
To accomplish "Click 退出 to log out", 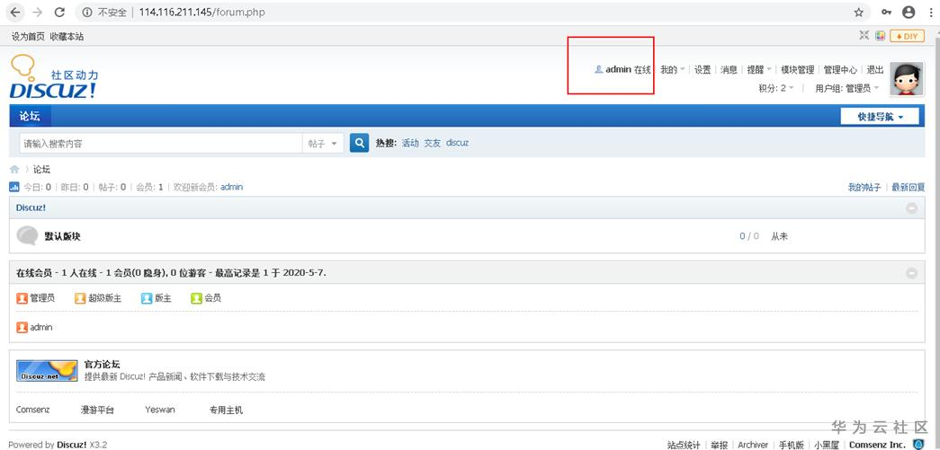I will pyautogui.click(x=875, y=69).
